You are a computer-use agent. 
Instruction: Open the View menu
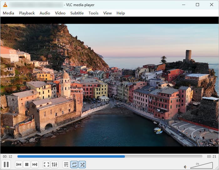coord(107,13)
